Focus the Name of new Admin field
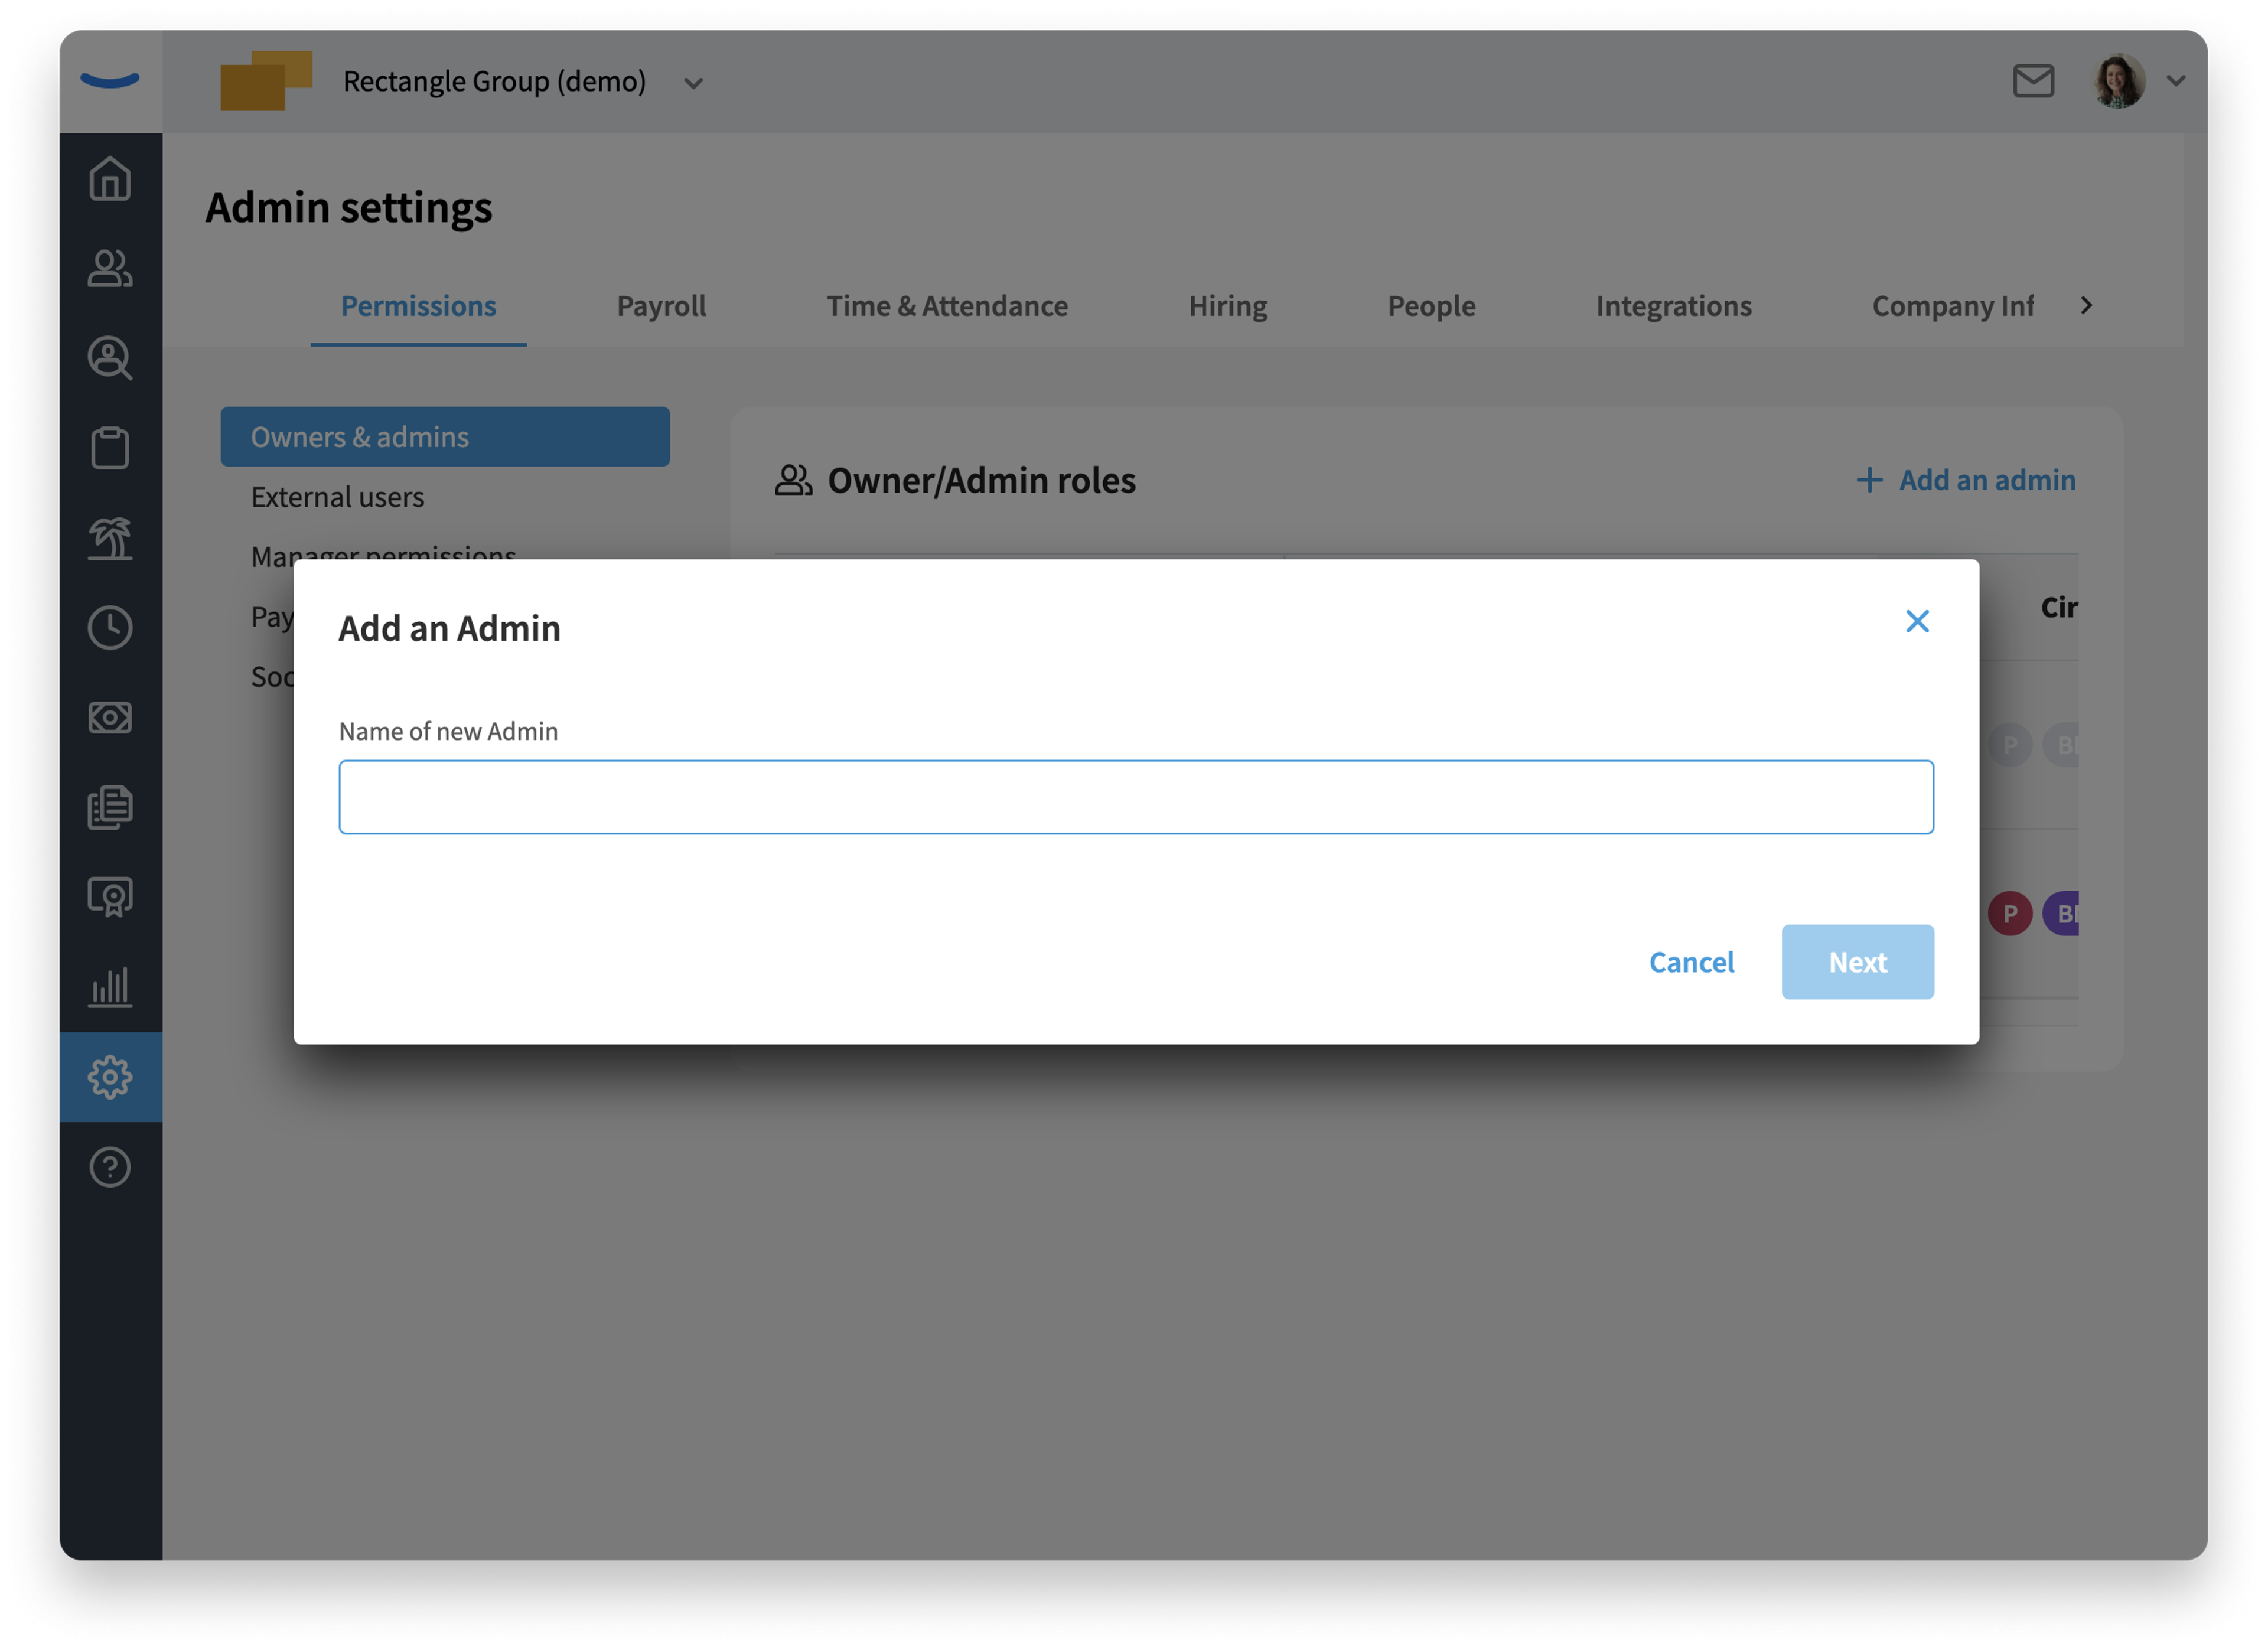This screenshot has width=2268, height=1650. coord(1136,796)
